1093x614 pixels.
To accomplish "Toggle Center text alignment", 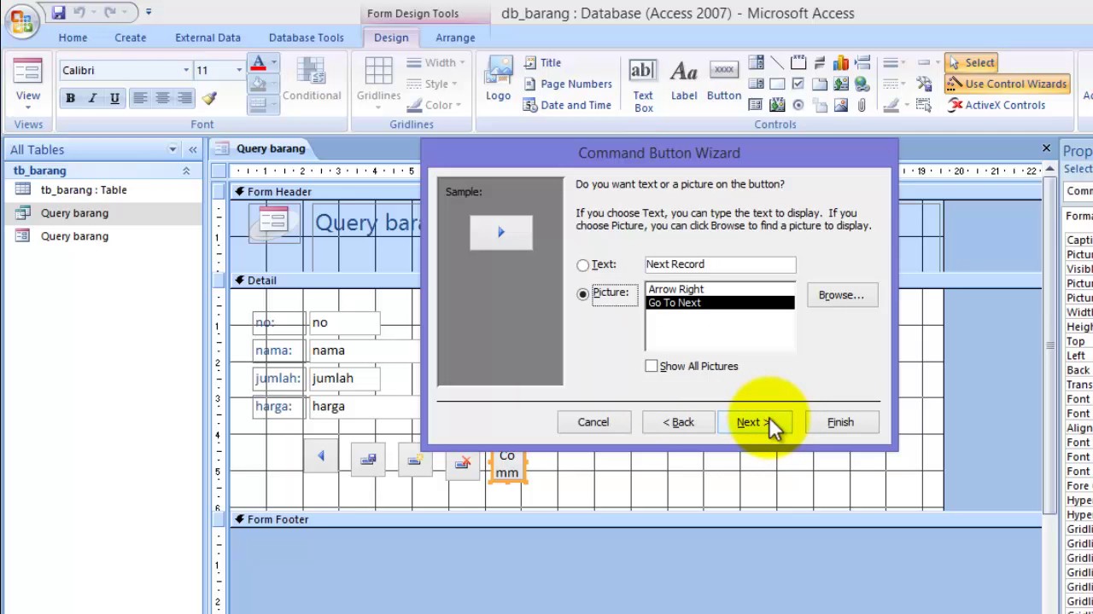I will point(162,98).
